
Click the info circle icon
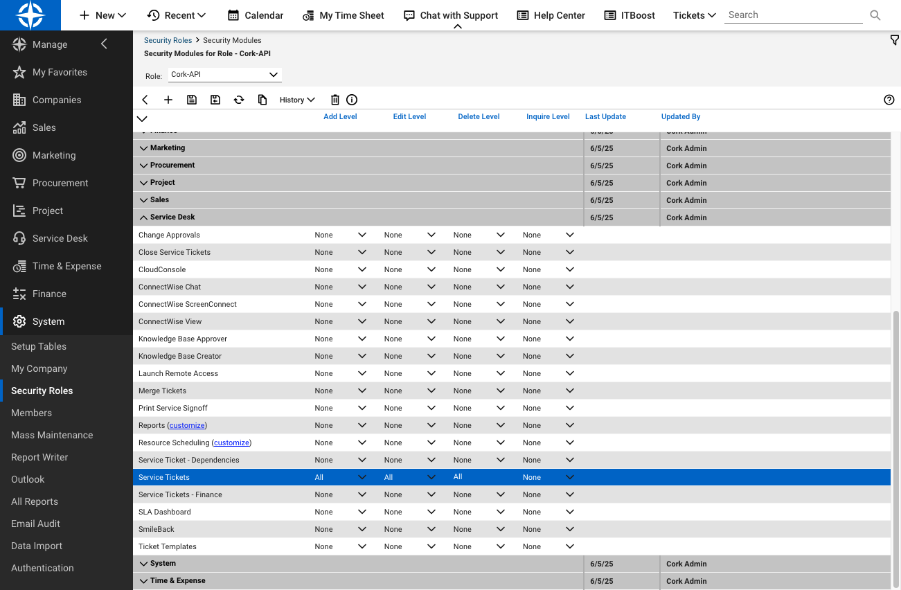[x=352, y=100]
